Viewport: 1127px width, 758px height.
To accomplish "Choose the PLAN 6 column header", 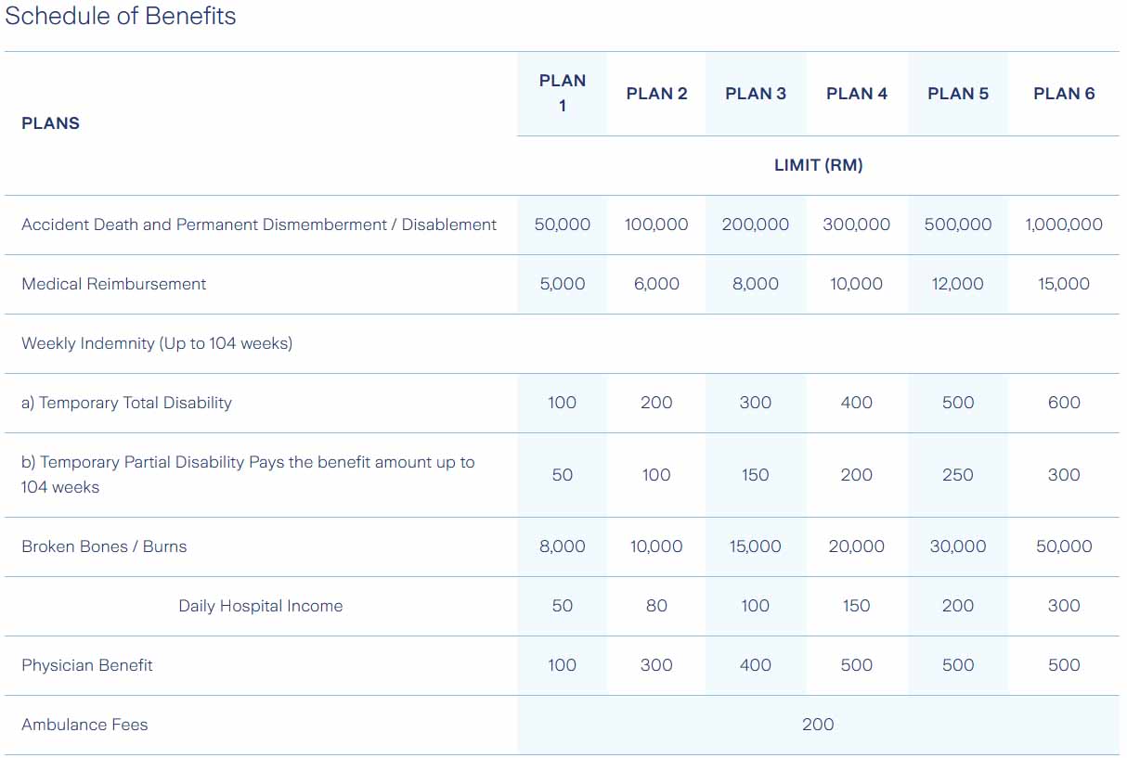I will [x=1063, y=94].
